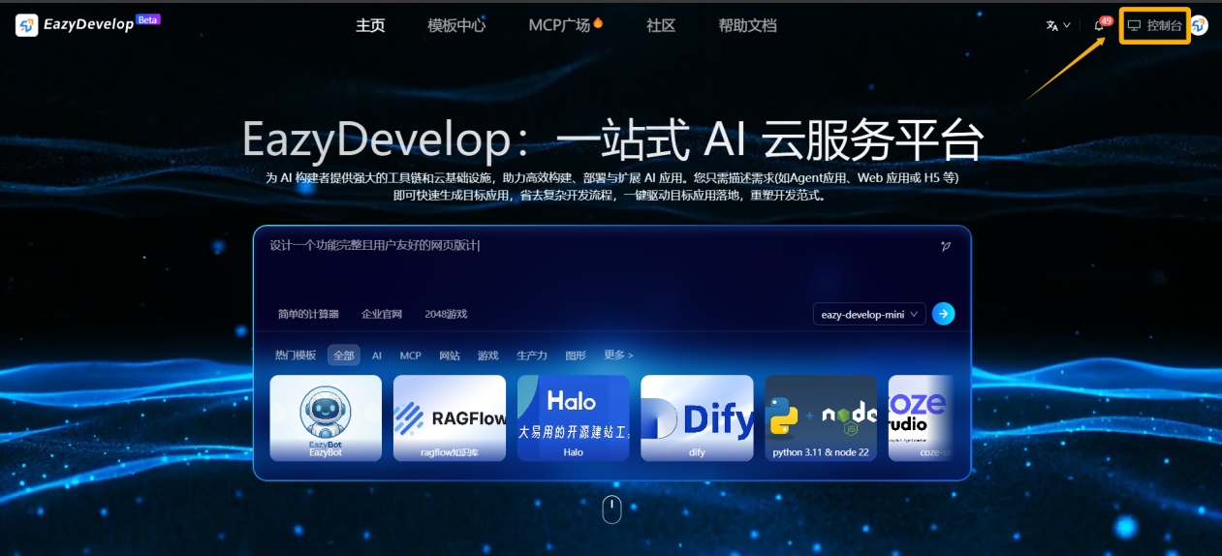Open 模板中心 in the top navigation

(456, 26)
